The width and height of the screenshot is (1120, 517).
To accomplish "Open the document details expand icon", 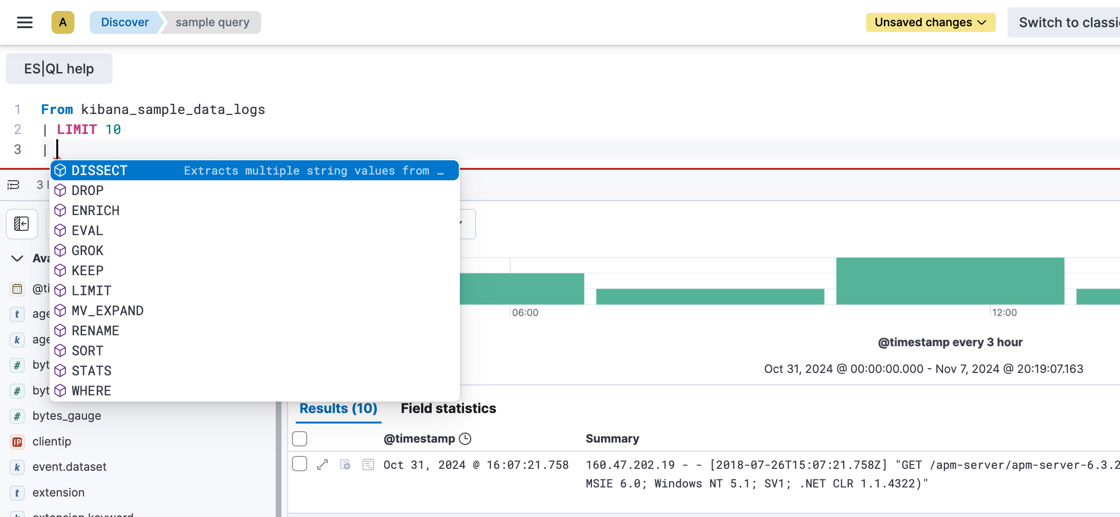I will point(323,464).
